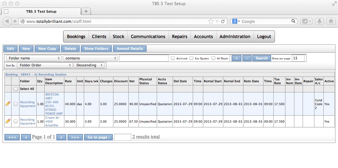Click the Google search engine icon
This screenshot has width=338, height=168.
235,21
